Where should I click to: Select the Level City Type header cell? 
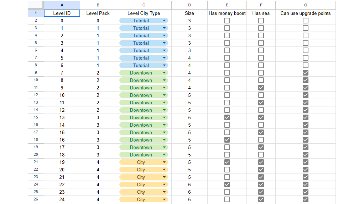tap(144, 13)
